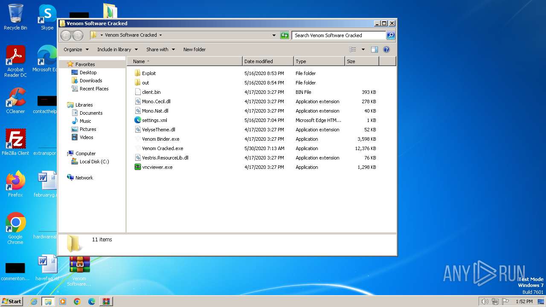Click the Forward navigation arrow
The height and width of the screenshot is (307, 546).
[x=78, y=35]
